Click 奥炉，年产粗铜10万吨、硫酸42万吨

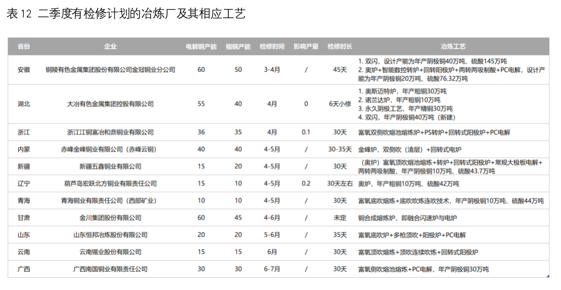pos(408,184)
